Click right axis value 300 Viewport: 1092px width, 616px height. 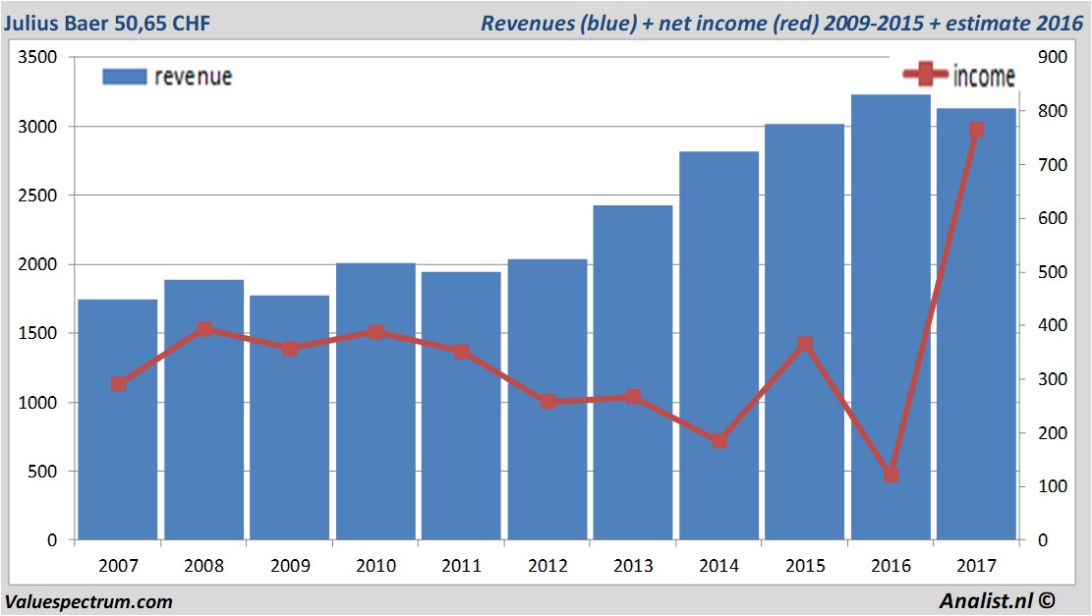click(1053, 379)
